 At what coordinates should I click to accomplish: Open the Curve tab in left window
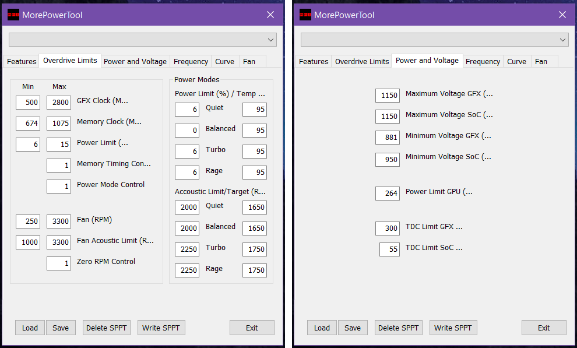click(x=224, y=62)
